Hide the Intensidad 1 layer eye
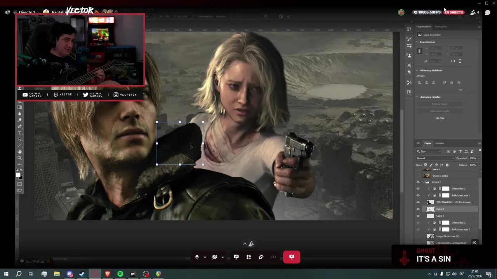Viewport: 497px width, 279px height. click(x=418, y=189)
